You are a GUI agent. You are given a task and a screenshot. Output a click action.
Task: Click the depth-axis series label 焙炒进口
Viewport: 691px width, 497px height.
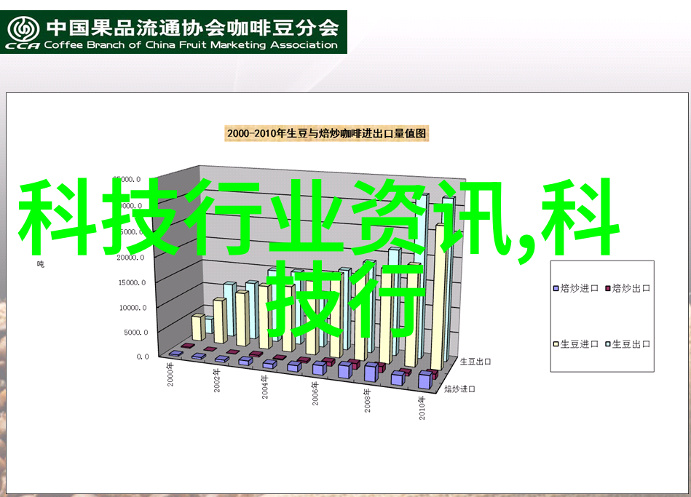click(x=459, y=389)
